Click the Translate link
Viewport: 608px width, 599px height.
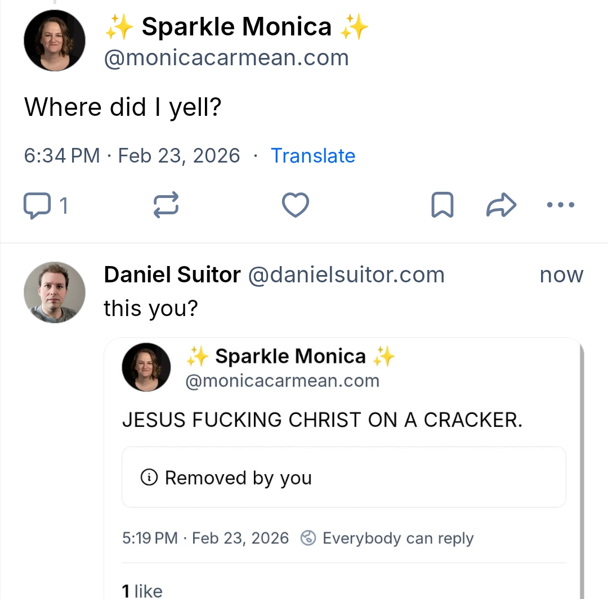(313, 156)
